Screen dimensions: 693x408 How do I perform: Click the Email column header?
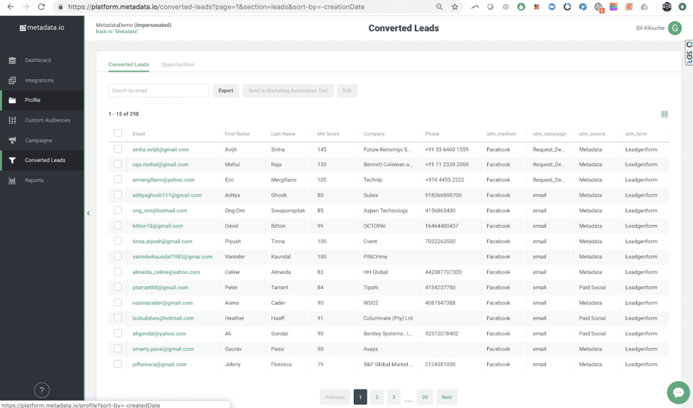pyautogui.click(x=139, y=134)
